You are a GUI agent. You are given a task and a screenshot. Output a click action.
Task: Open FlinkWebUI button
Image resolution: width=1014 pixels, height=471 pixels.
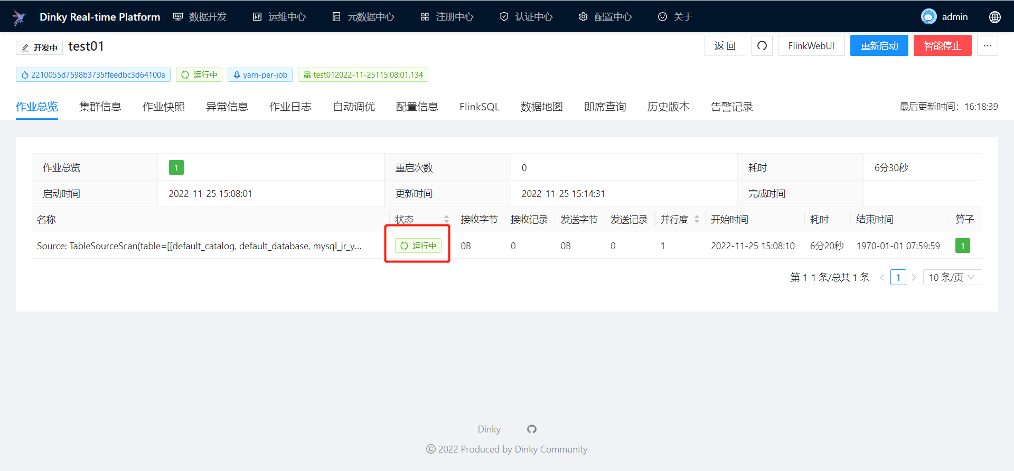point(811,46)
